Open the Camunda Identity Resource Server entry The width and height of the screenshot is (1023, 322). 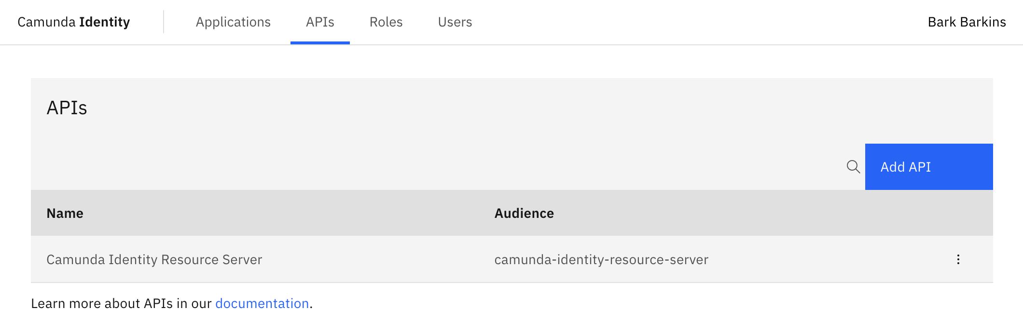(x=154, y=259)
